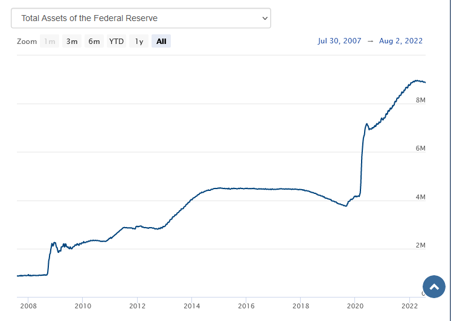The width and height of the screenshot is (451, 321).
Task: Click the 2020 x-axis label
Action: point(355,306)
